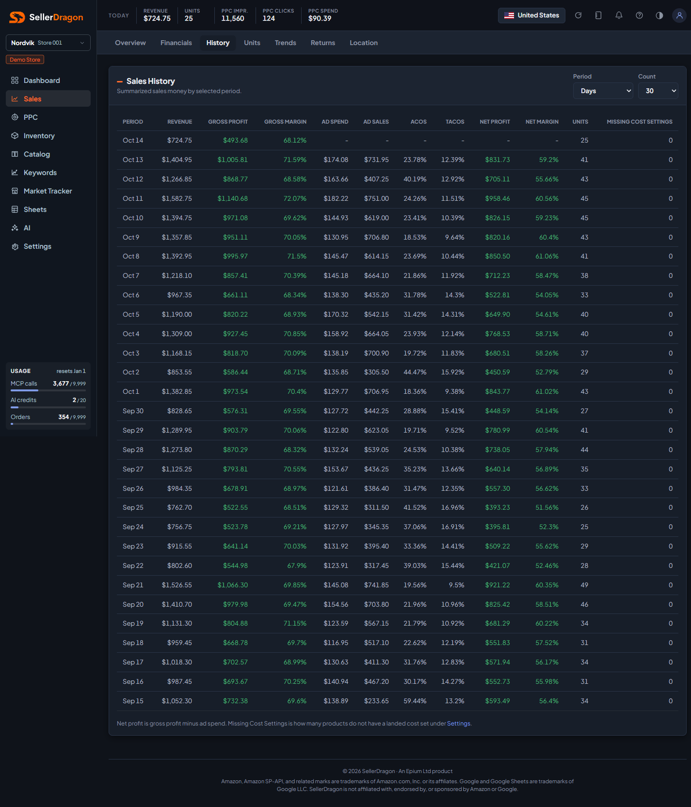691x807 pixels.
Task: Select the Units tab
Action: pos(252,43)
